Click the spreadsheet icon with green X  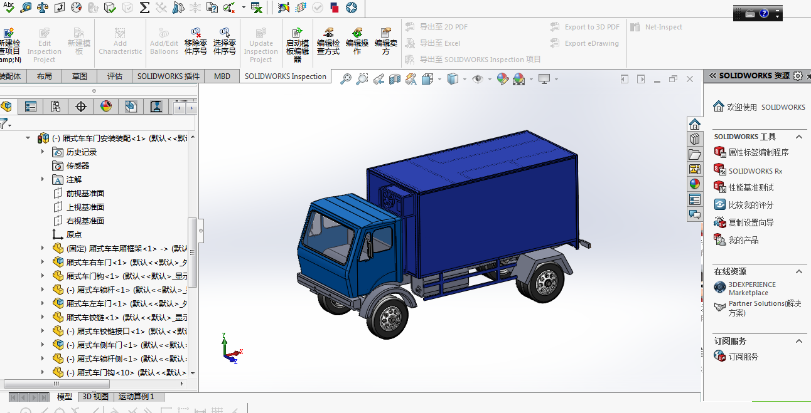click(256, 8)
